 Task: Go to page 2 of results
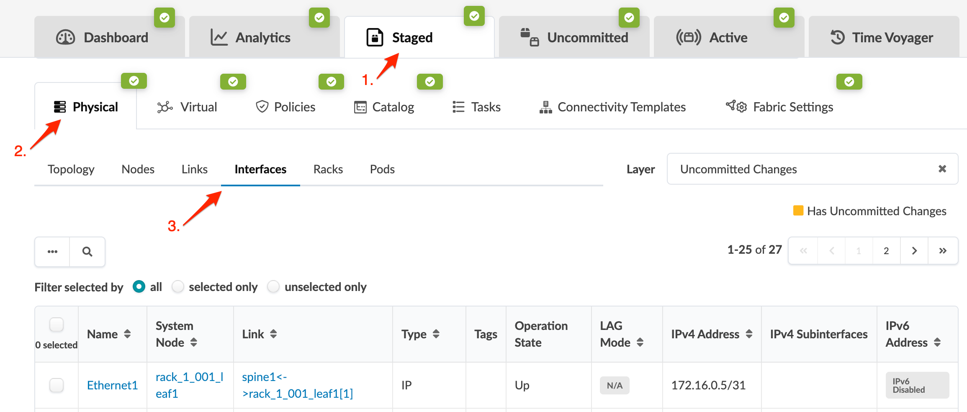[x=886, y=251]
